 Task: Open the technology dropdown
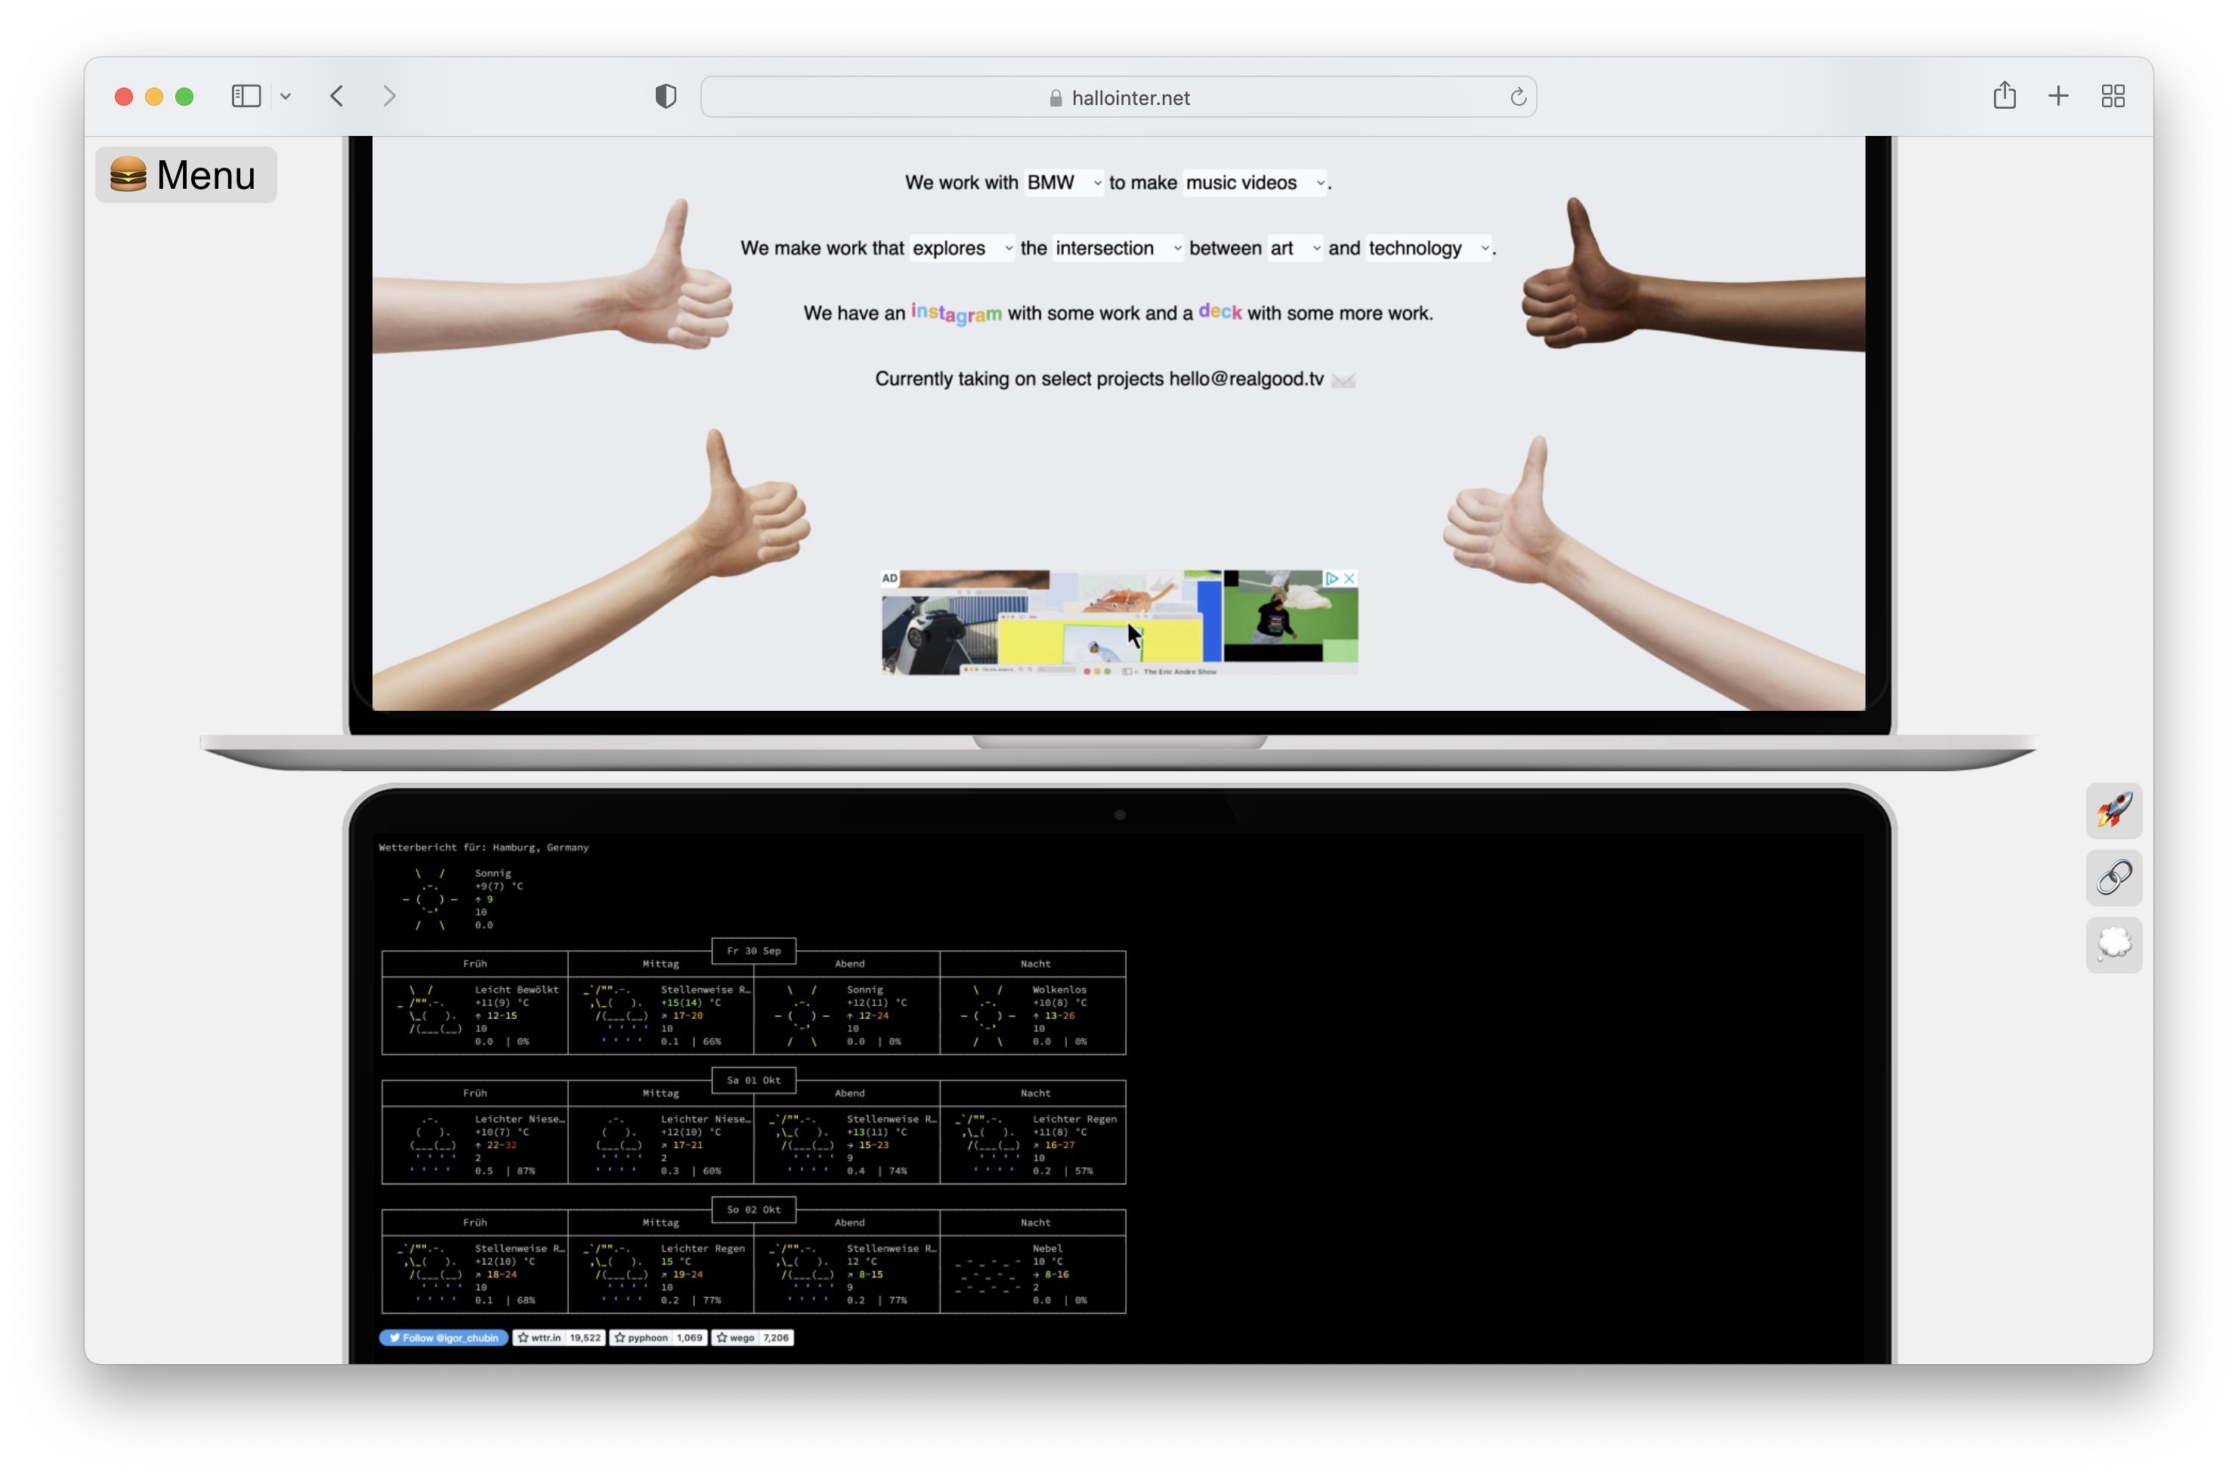pos(1430,249)
